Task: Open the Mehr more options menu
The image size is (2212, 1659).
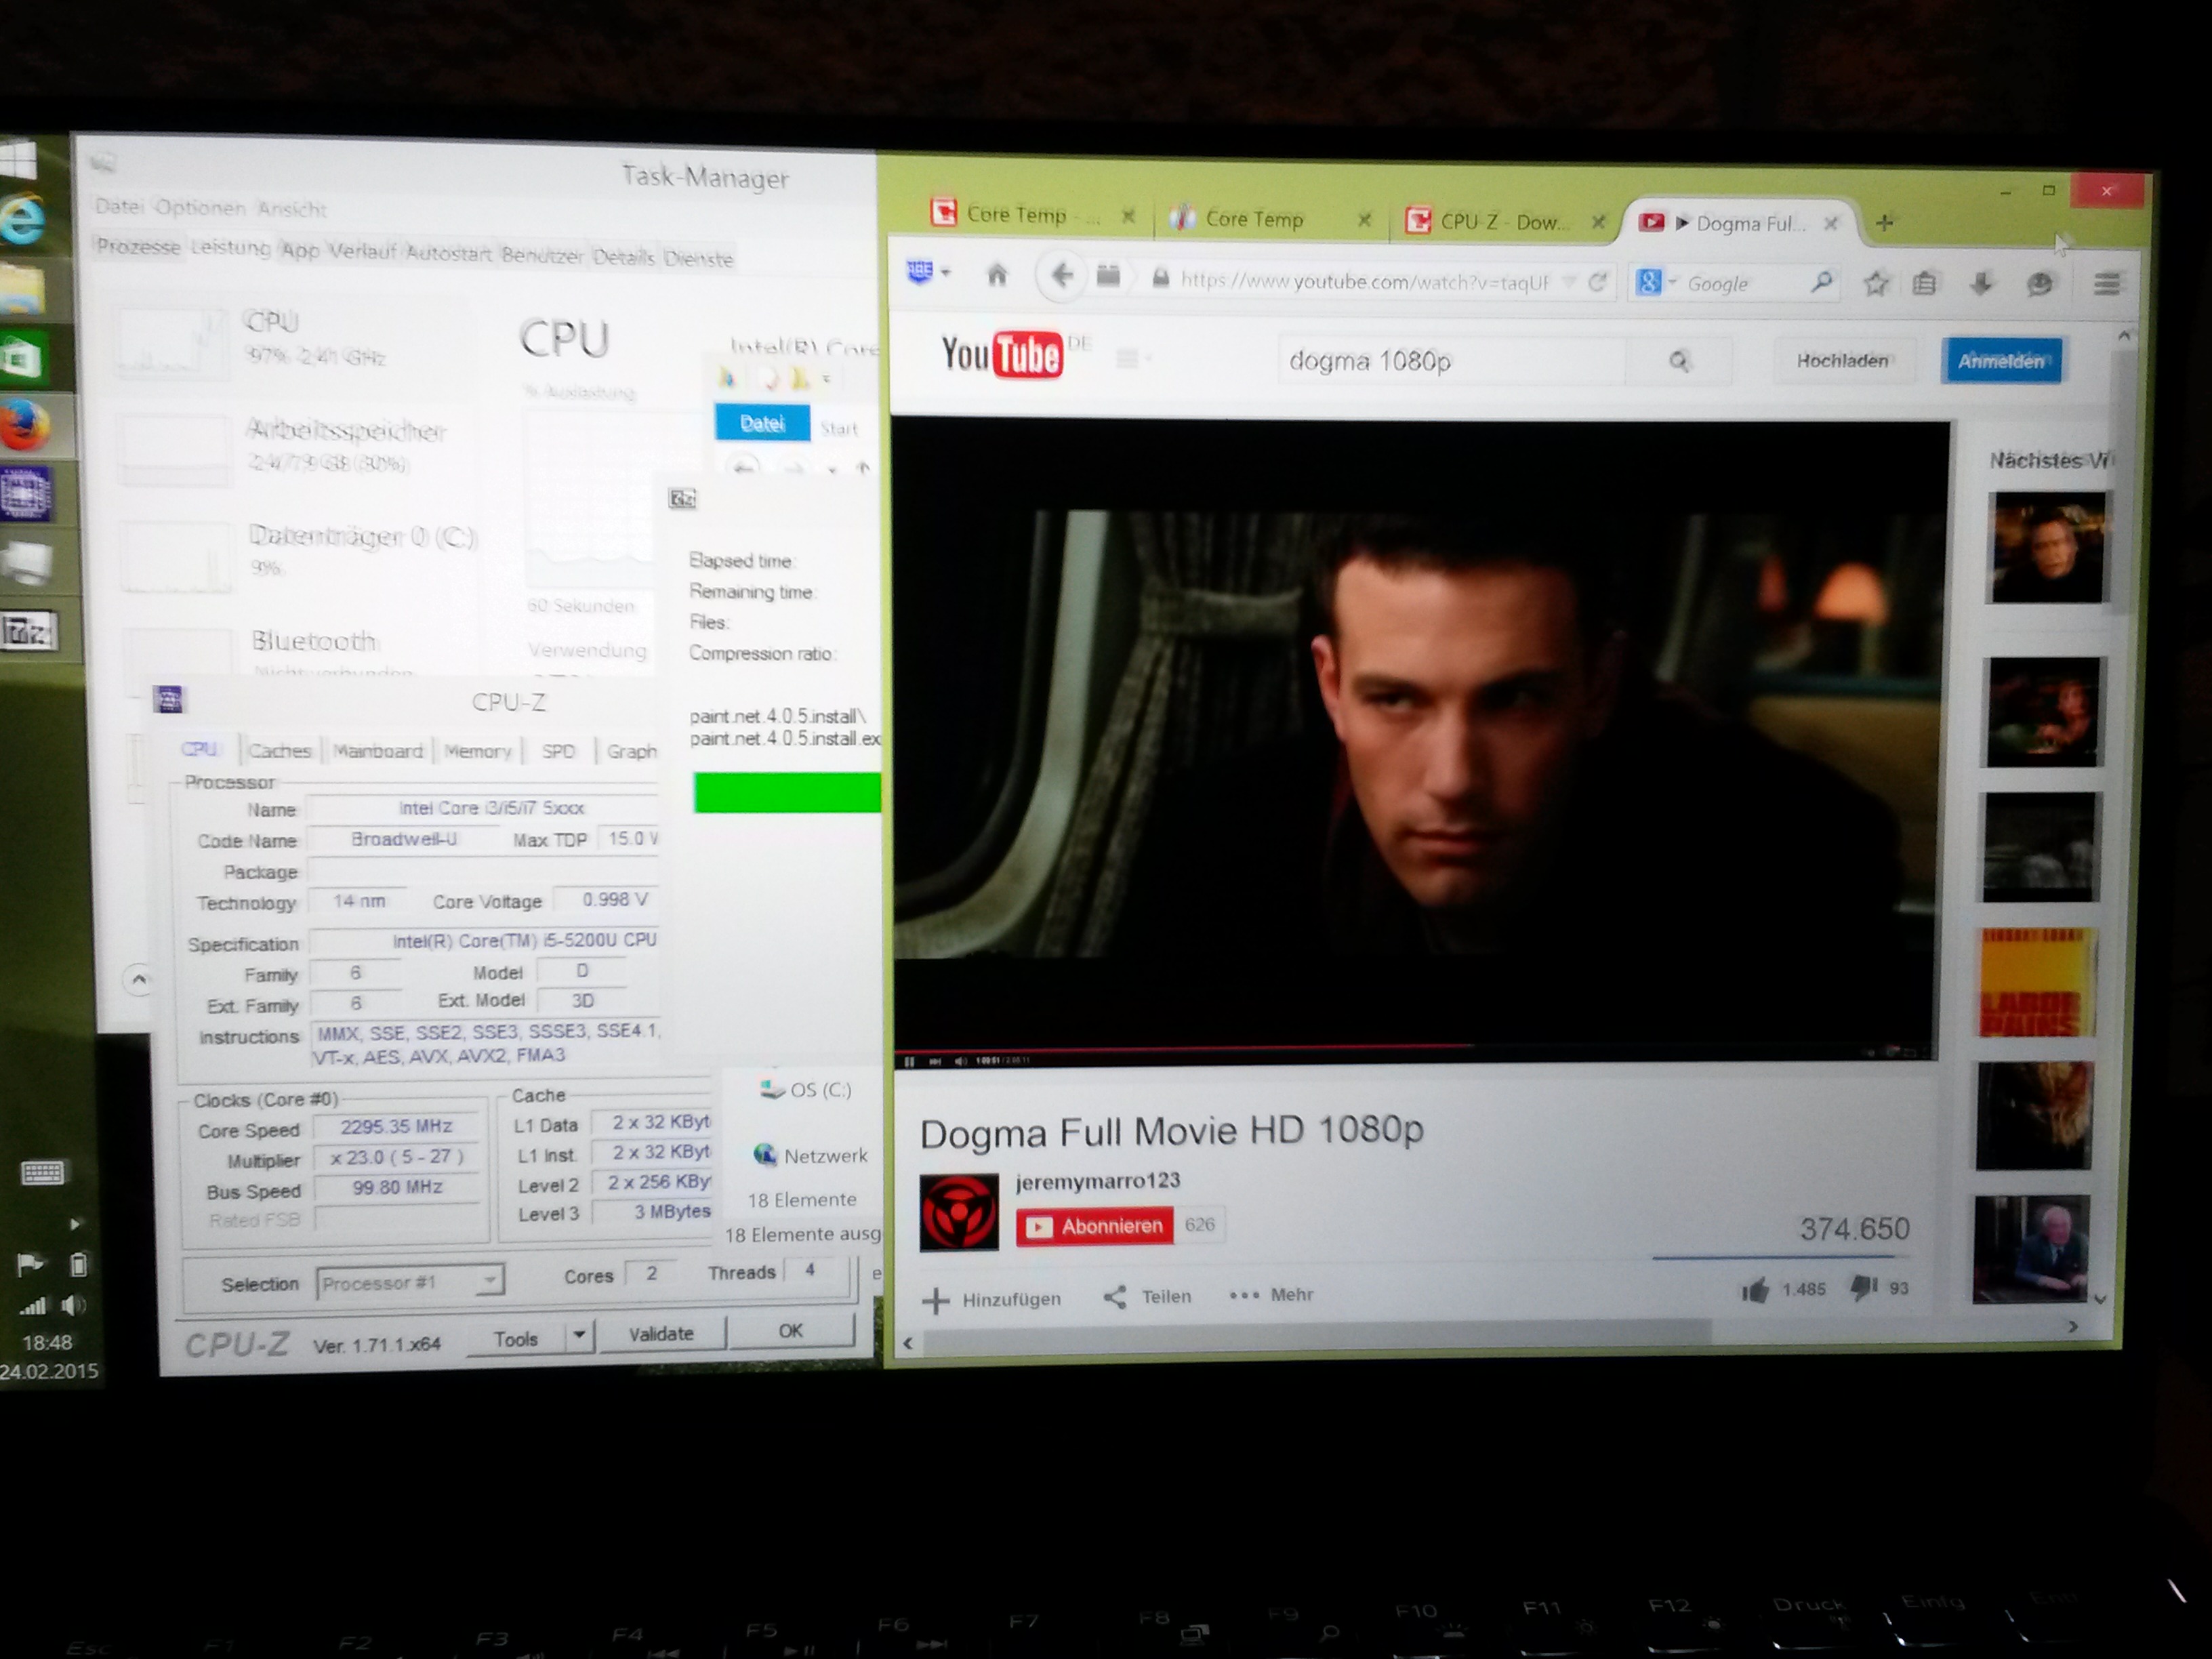Action: pyautogui.click(x=1271, y=1295)
